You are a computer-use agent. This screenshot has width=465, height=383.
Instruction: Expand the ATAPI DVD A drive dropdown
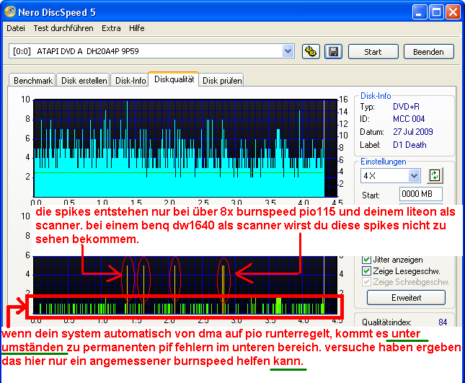click(288, 51)
